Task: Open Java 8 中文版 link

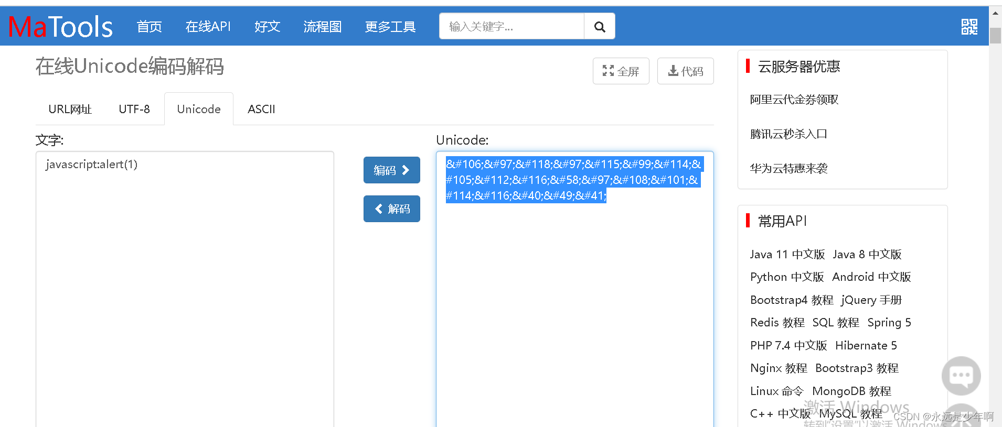Action: 867,254
